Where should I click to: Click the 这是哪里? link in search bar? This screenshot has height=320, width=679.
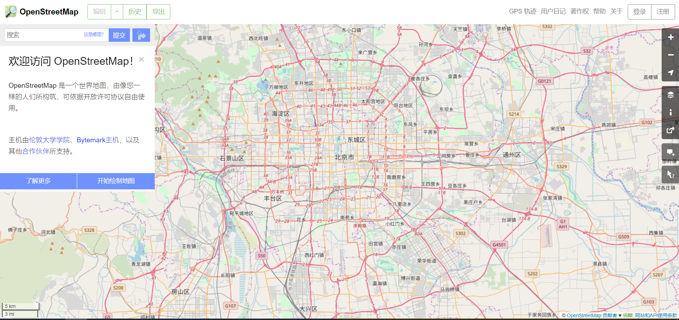point(93,35)
